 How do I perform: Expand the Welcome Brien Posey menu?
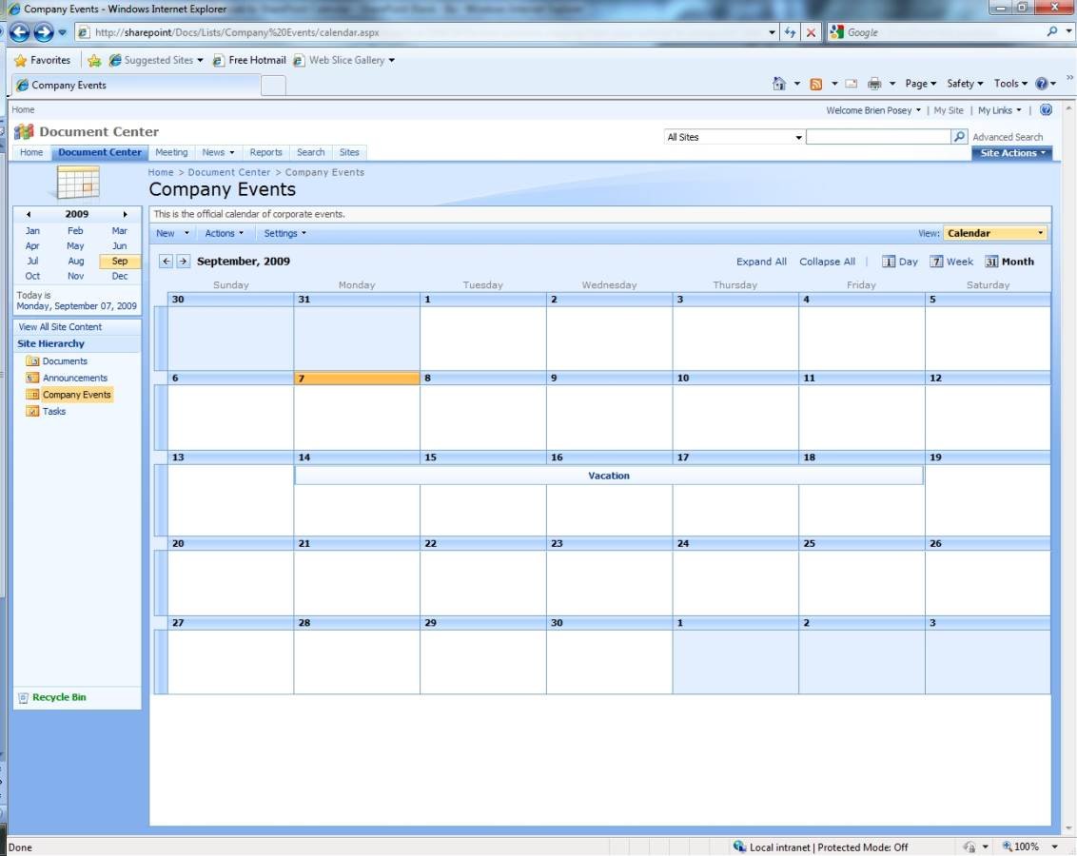[x=873, y=109]
